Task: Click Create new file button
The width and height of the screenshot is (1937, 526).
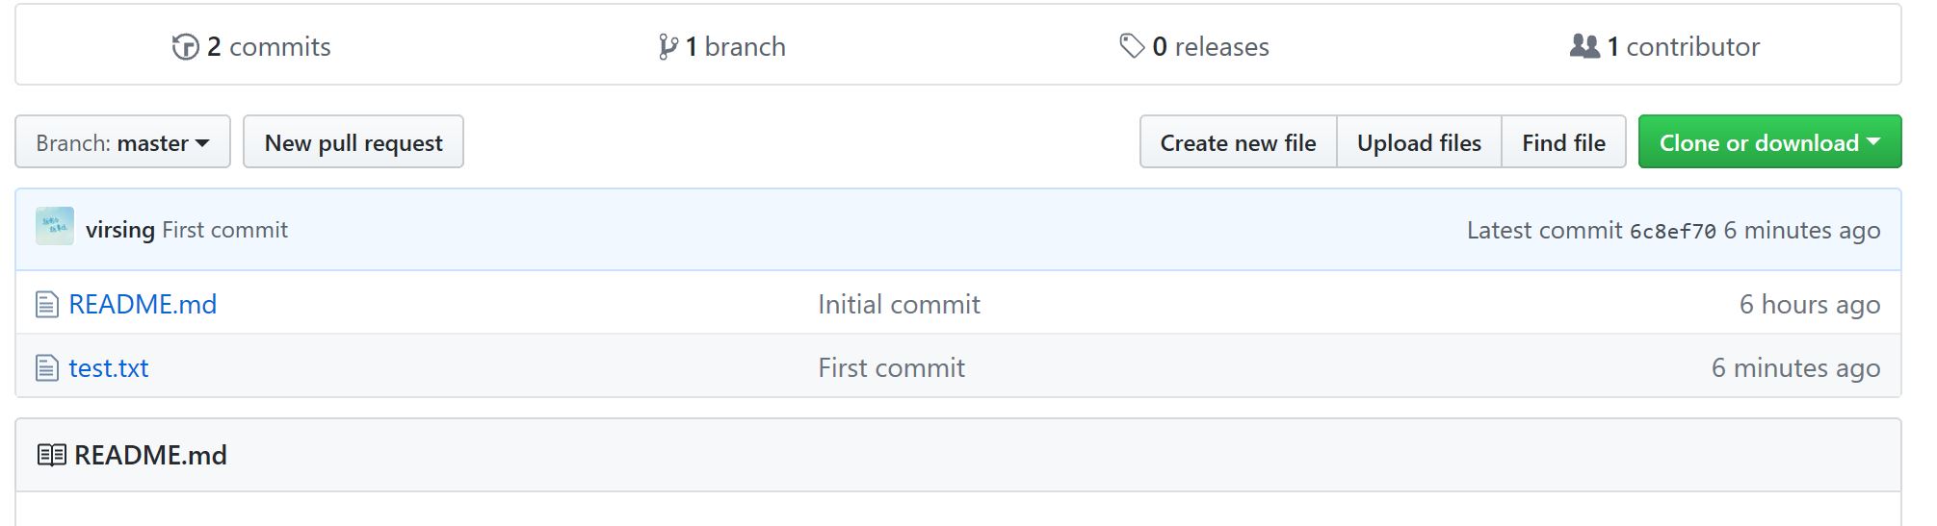Action: tap(1238, 142)
